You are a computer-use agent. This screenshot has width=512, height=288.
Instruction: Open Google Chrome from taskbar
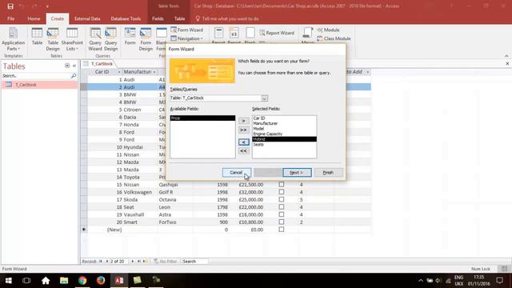82,281
